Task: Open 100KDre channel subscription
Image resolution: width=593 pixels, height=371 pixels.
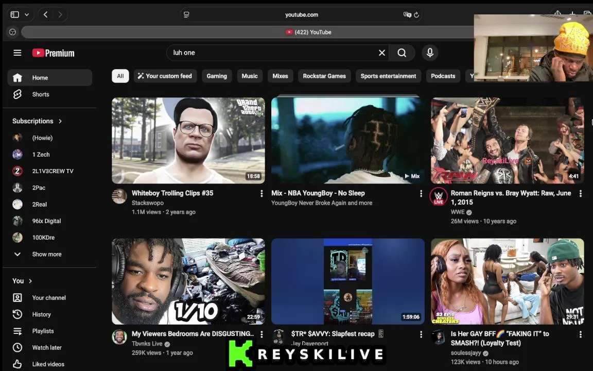Action: point(49,238)
